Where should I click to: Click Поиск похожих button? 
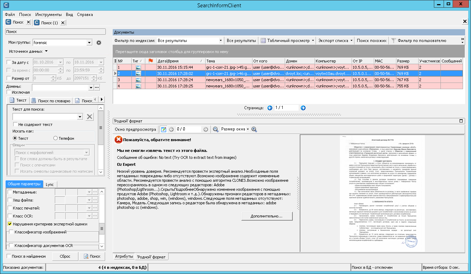pyautogui.click(x=371, y=41)
